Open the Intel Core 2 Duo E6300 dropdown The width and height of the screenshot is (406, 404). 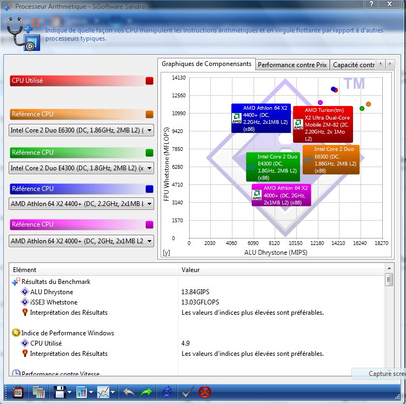point(81,130)
